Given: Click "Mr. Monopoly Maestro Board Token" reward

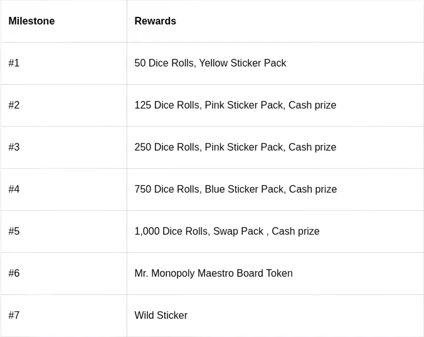Looking at the screenshot, I should pyautogui.click(x=213, y=274).
